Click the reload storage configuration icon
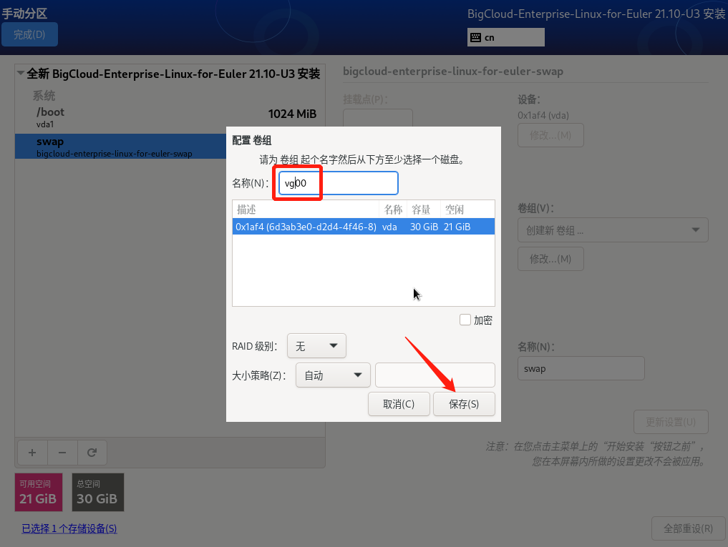Image resolution: width=728 pixels, height=547 pixels. (92, 453)
